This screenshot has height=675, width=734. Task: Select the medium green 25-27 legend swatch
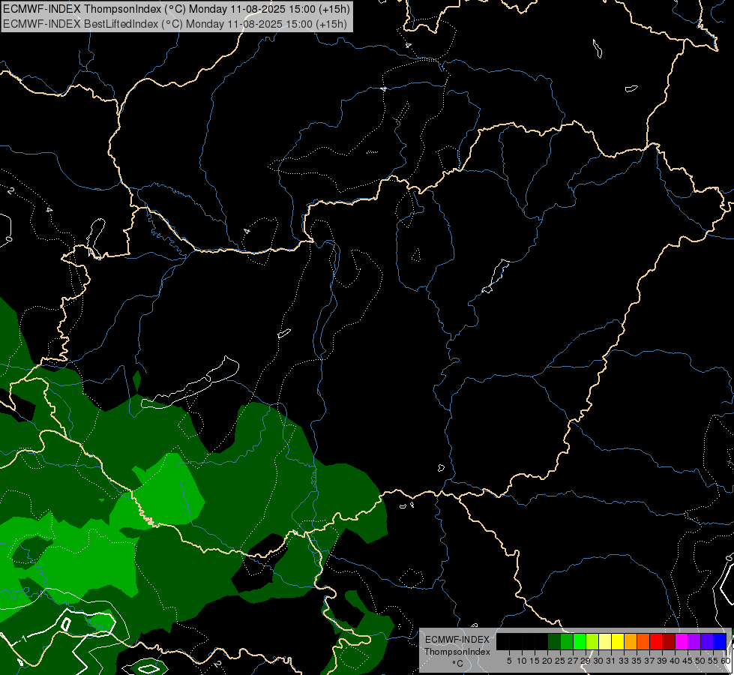pyautogui.click(x=567, y=642)
